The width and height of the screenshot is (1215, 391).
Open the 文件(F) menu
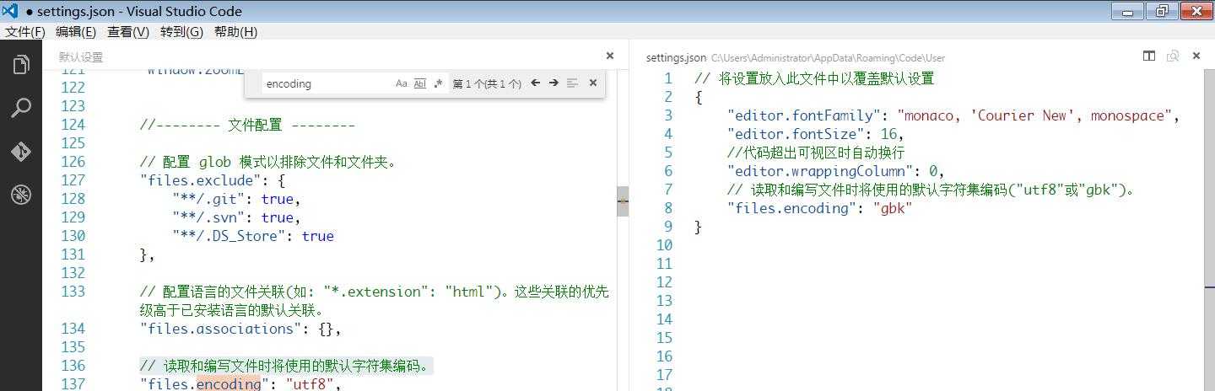[24, 32]
